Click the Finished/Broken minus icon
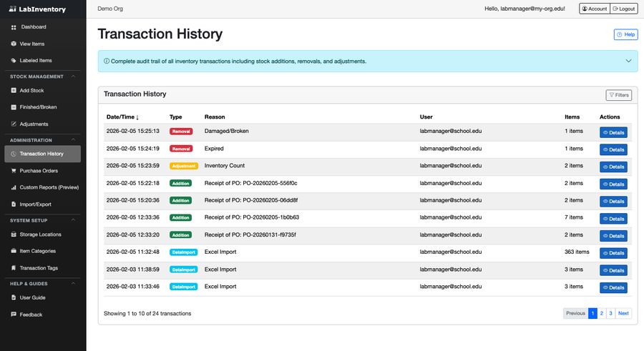Screen dimensions: 644x351 coord(14,107)
